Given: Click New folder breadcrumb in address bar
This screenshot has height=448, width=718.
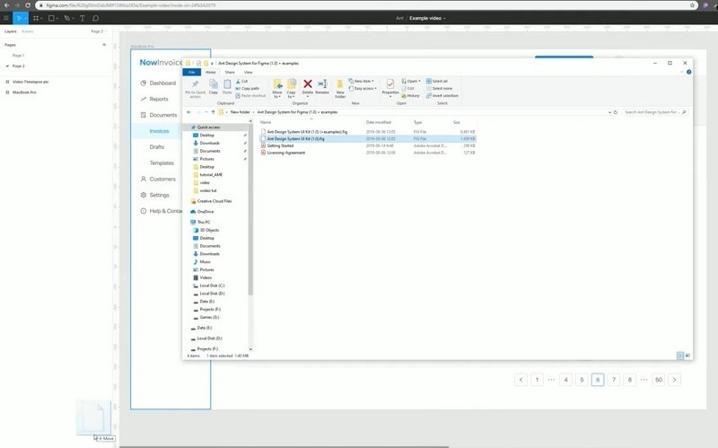Looking at the screenshot, I should 240,111.
